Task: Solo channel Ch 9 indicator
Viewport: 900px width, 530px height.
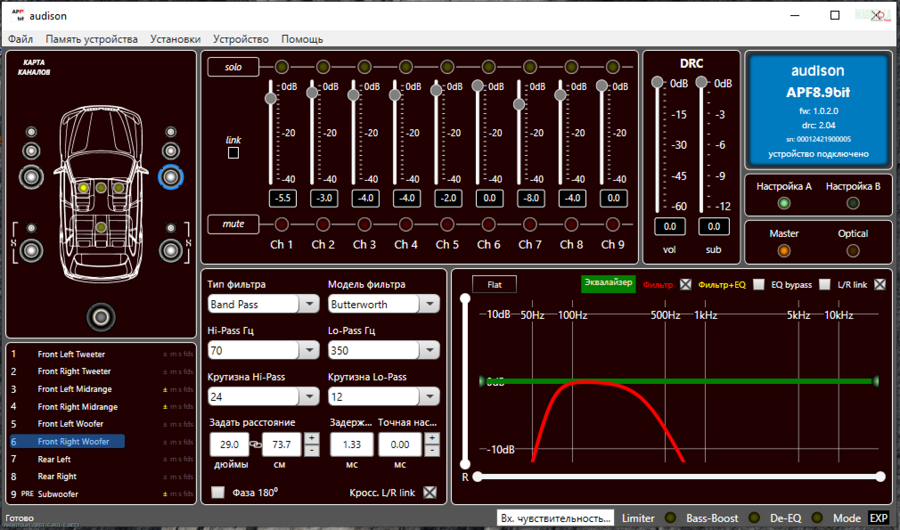Action: (x=613, y=67)
